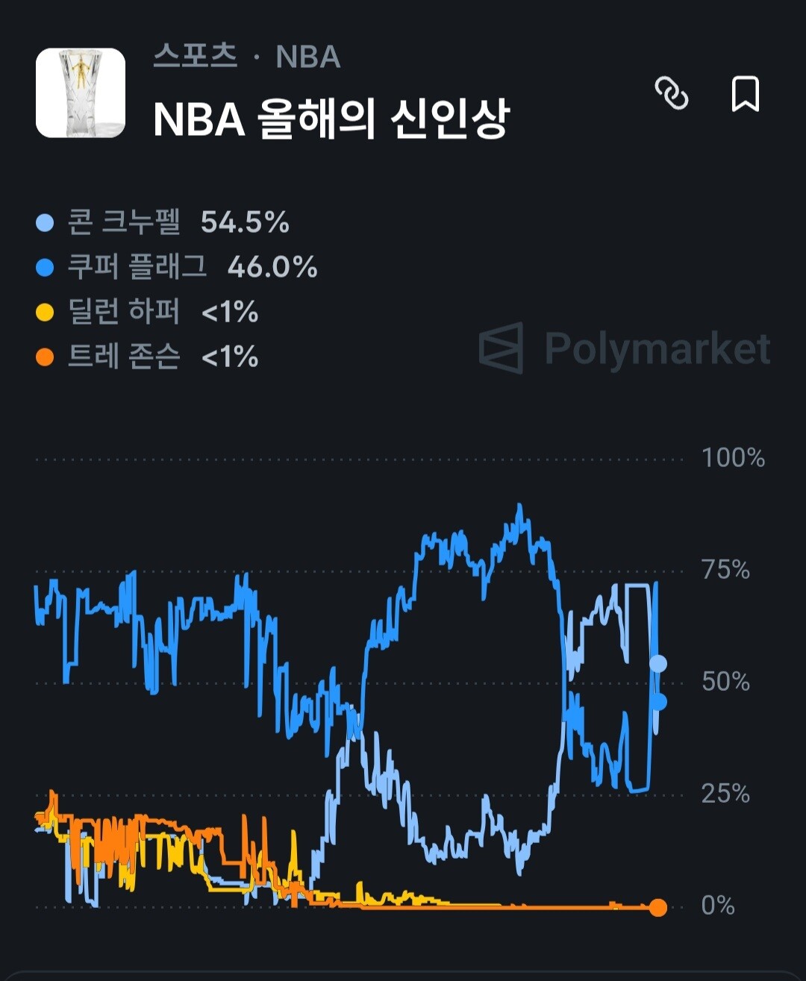
Task: Tap the title NBA 올해의 신인상
Action: click(x=331, y=119)
